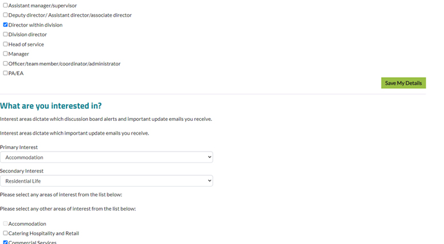The width and height of the screenshot is (444, 244).
Task: Uncheck the Commercial Services checkbox
Action: click(x=5, y=242)
